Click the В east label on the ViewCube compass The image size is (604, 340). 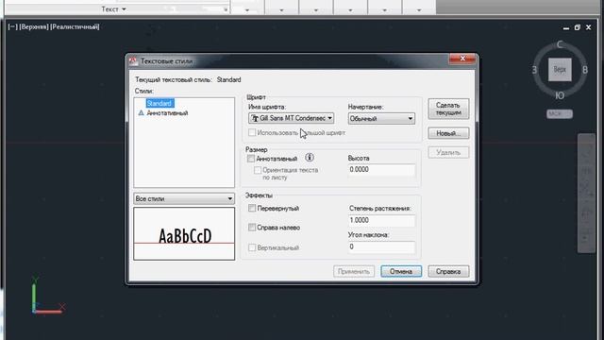[x=585, y=70]
